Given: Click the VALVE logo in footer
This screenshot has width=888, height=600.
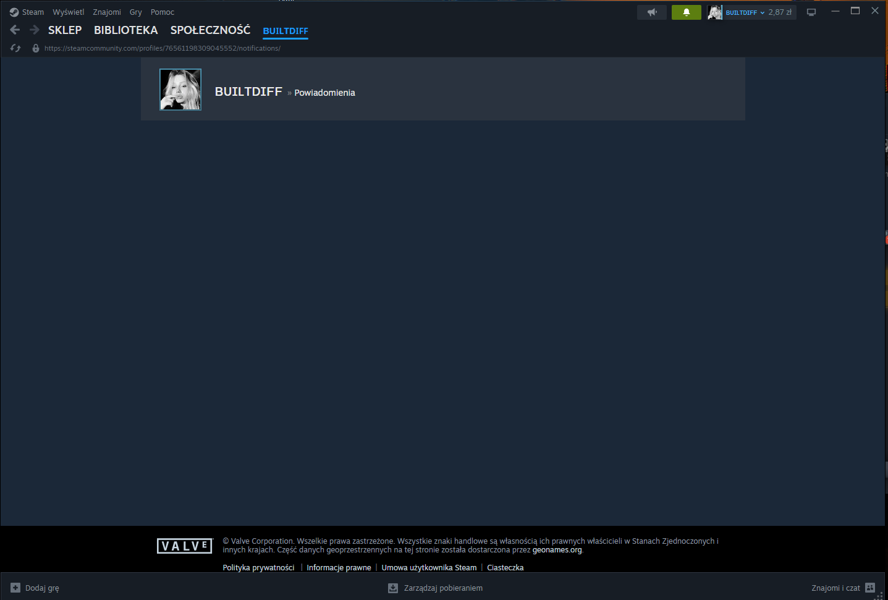Looking at the screenshot, I should click(x=185, y=546).
